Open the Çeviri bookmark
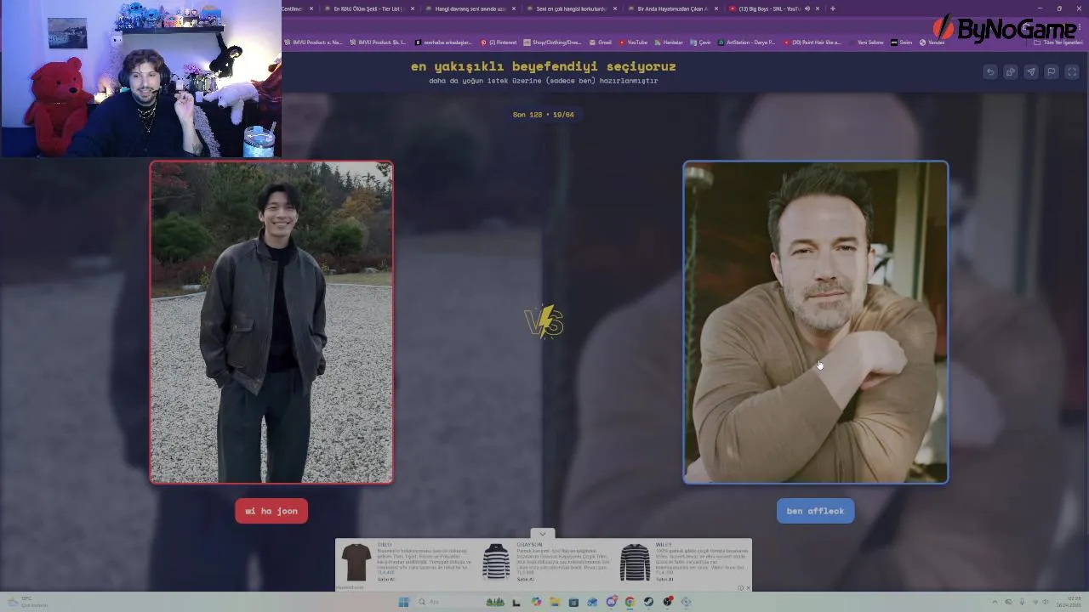This screenshot has height=612, width=1089. (x=700, y=42)
